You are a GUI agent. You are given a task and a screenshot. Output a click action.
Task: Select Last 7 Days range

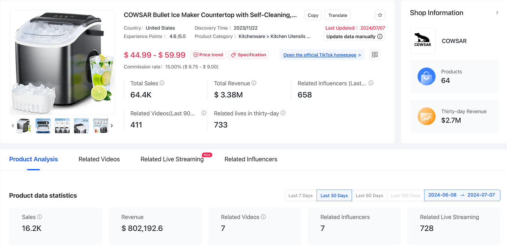(x=301, y=196)
